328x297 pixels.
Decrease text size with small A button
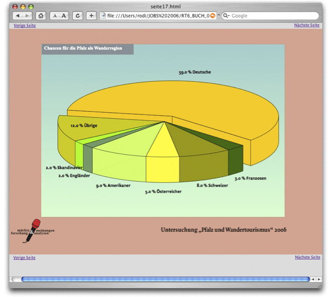coord(55,16)
